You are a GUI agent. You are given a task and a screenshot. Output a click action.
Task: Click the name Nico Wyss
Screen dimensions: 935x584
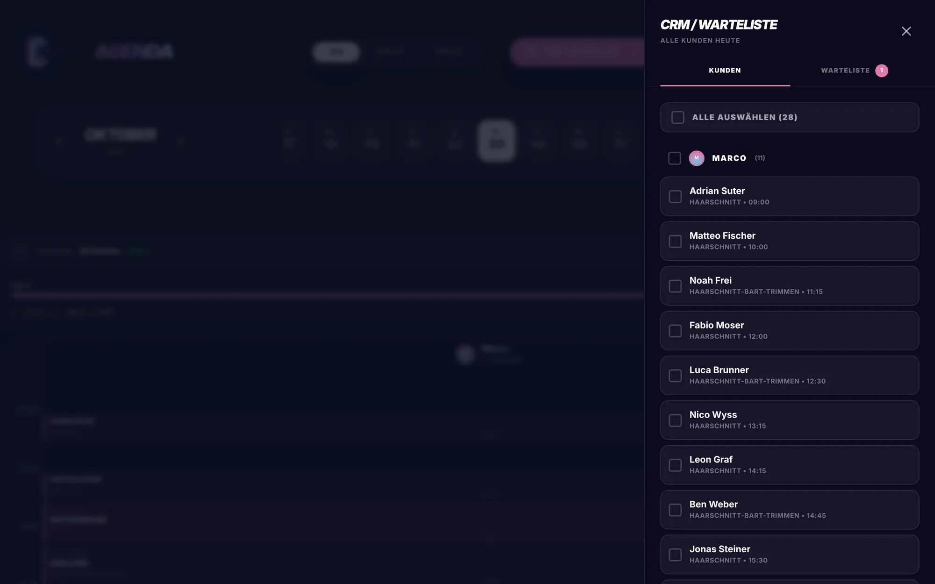(713, 415)
